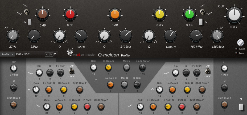The image size is (247, 115).
Task: Click the large OUT level knob
Action: pyautogui.click(x=234, y=15)
